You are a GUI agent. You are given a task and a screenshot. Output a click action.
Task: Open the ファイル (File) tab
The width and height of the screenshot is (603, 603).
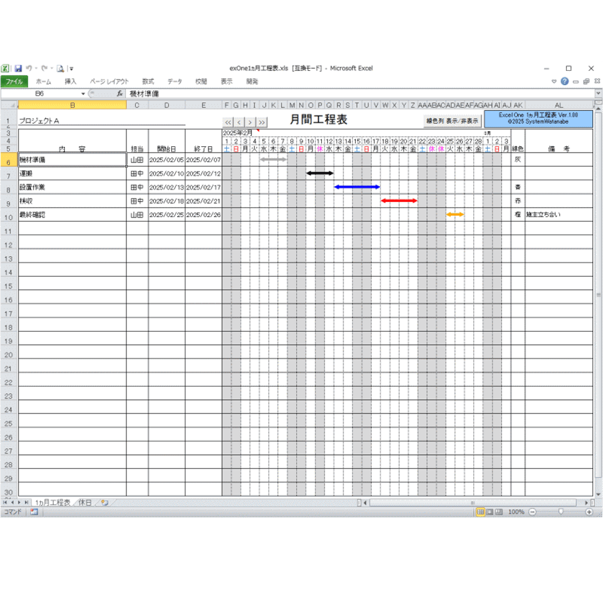[x=14, y=81]
